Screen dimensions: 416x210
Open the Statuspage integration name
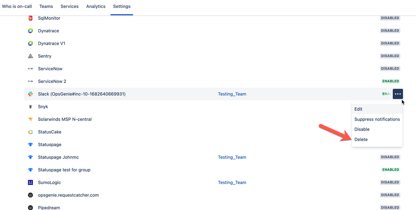[x=50, y=145]
